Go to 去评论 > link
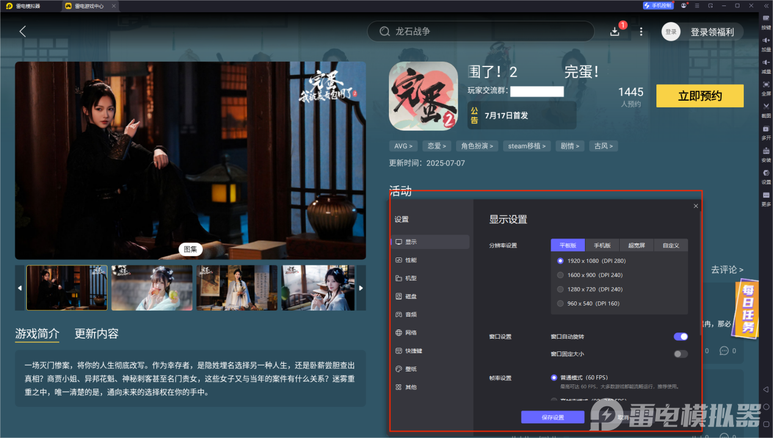This screenshot has height=438, width=773. click(x=727, y=269)
